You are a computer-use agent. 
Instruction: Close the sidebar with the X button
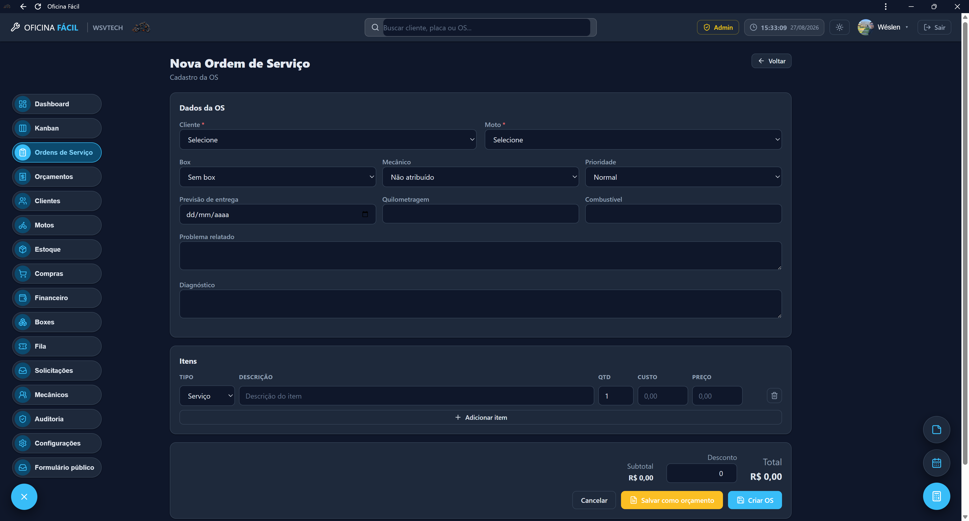[x=24, y=497]
